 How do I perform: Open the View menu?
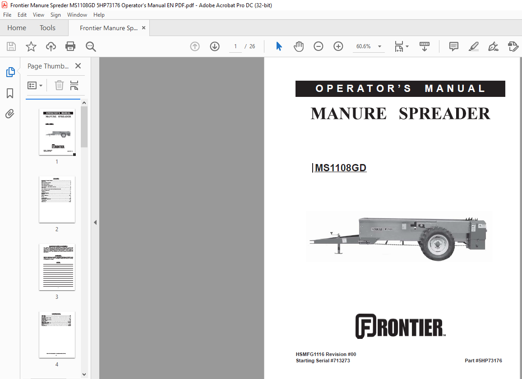coord(38,14)
